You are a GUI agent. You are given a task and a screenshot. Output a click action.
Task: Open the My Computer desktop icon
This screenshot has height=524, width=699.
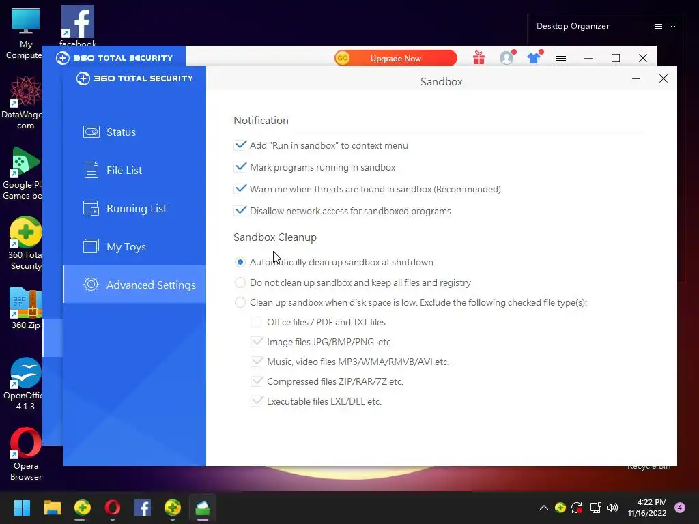(x=25, y=34)
